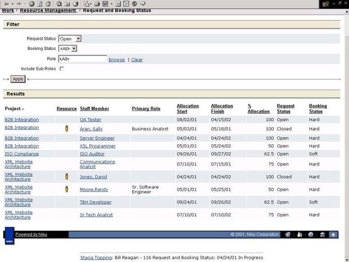Screen dimensions: 349x262
Task: Go back using the browser Back arrow
Action: pyautogui.click(x=6, y=4)
